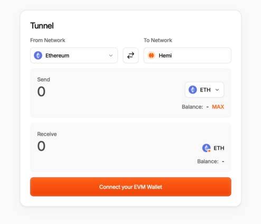Image resolution: width=261 pixels, height=224 pixels.
Task: Click the From Network label
Action: tap(48, 40)
